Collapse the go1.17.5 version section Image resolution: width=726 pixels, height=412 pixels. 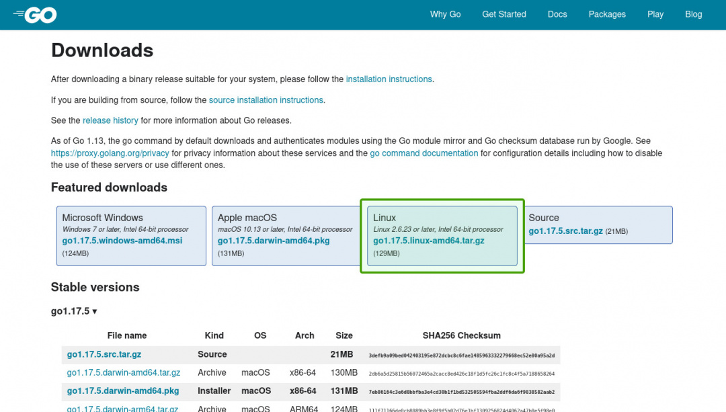click(x=74, y=311)
